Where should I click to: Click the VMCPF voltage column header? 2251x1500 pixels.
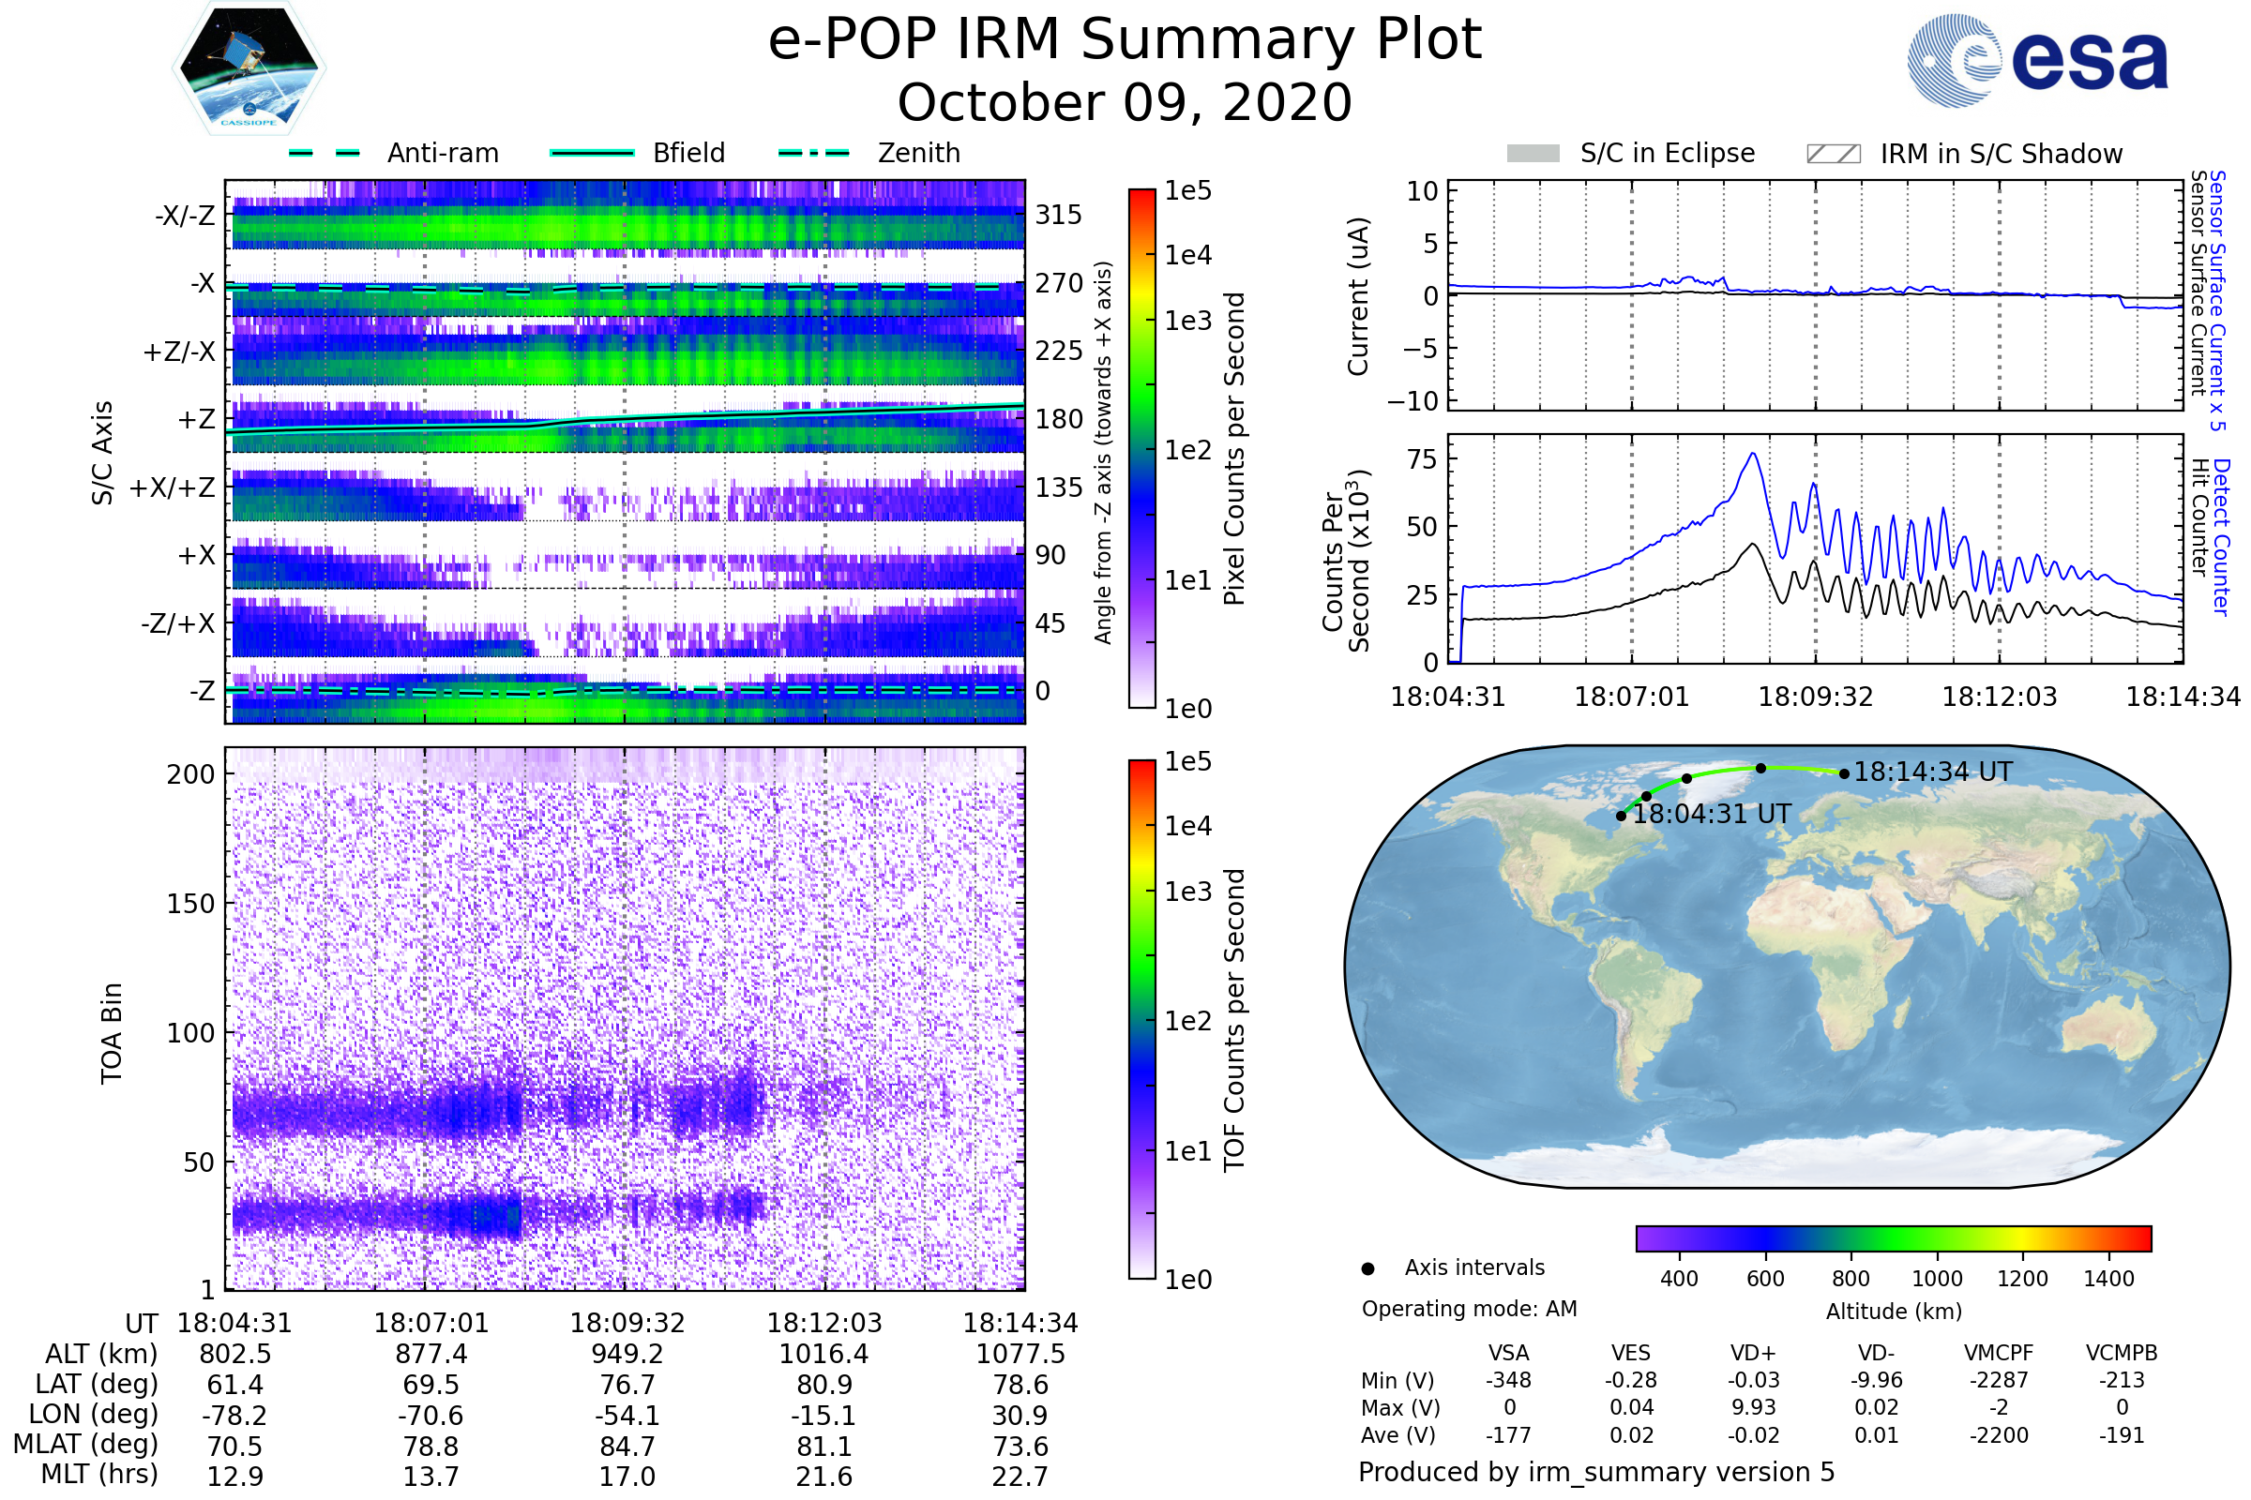click(x=1999, y=1353)
